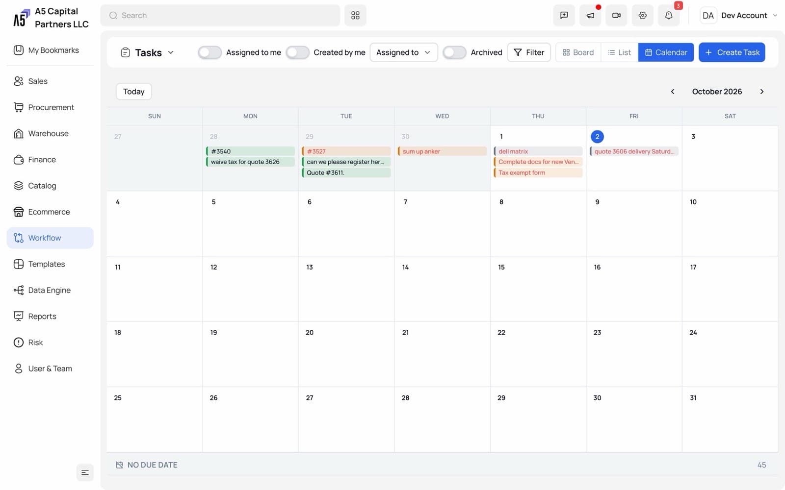Viewport: 785px width, 490px height.
Task: Open Catalog section
Action: pyautogui.click(x=50, y=186)
